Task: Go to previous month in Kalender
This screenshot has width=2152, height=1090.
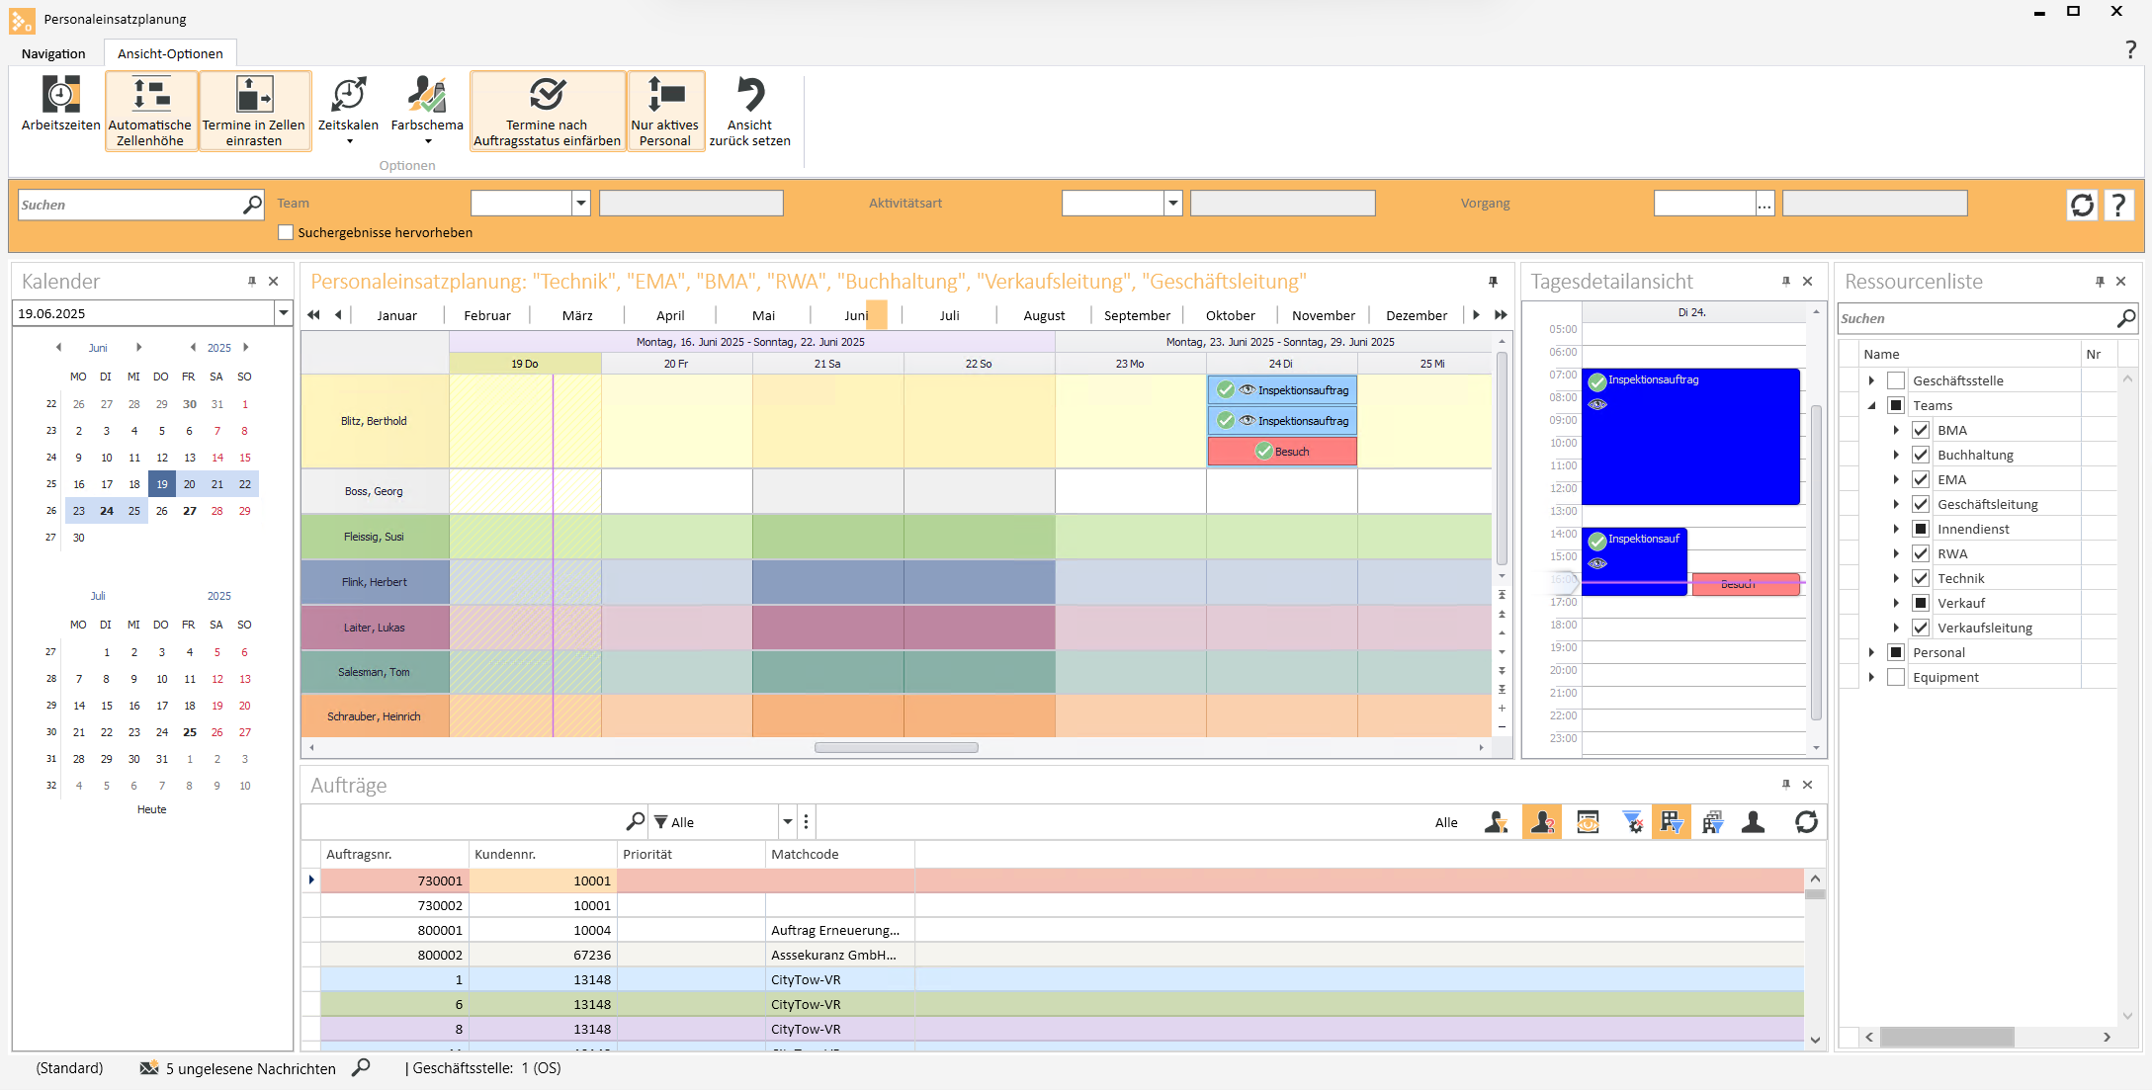Action: (58, 347)
